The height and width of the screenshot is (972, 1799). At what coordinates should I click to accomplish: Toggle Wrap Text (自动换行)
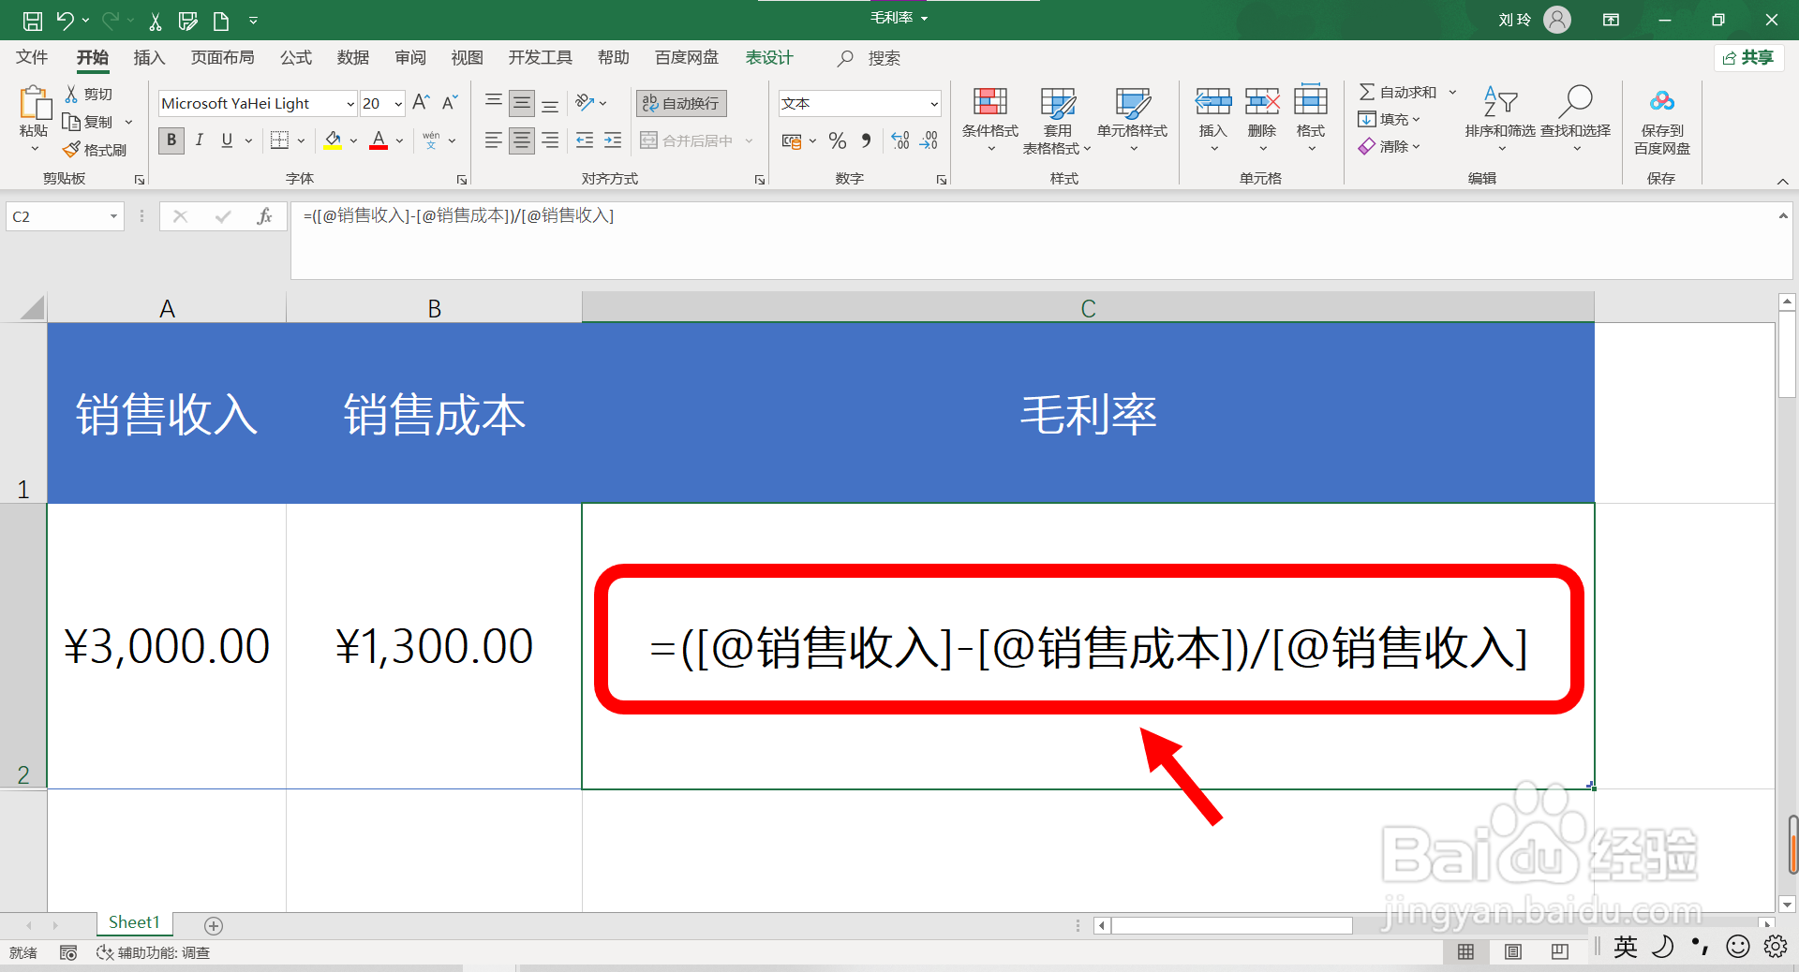point(681,103)
